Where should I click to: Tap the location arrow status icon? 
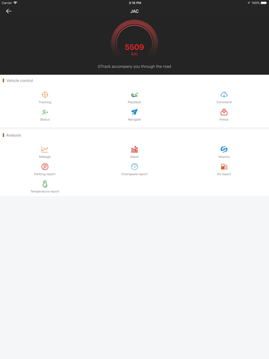coord(248,3)
